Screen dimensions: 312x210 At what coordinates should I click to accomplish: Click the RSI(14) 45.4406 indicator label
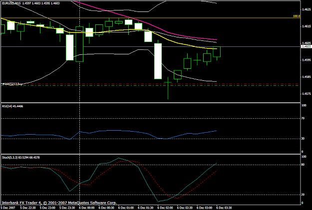coord(12,106)
